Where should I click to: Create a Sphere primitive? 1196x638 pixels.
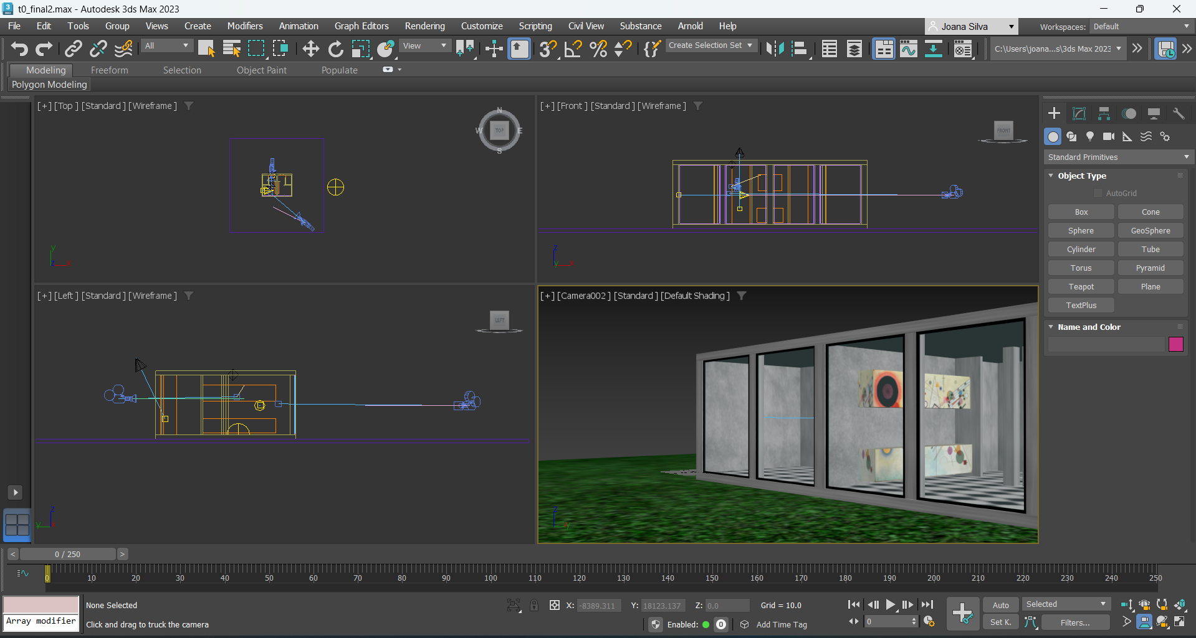tap(1081, 230)
